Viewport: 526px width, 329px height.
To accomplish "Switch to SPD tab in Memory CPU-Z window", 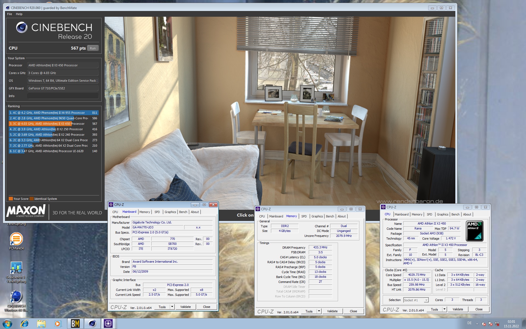I will click(x=304, y=216).
